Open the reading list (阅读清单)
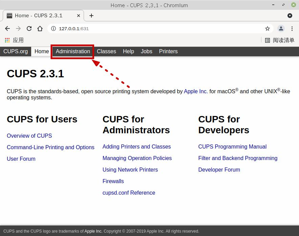Viewport: 299px width, 236px height. (280, 40)
